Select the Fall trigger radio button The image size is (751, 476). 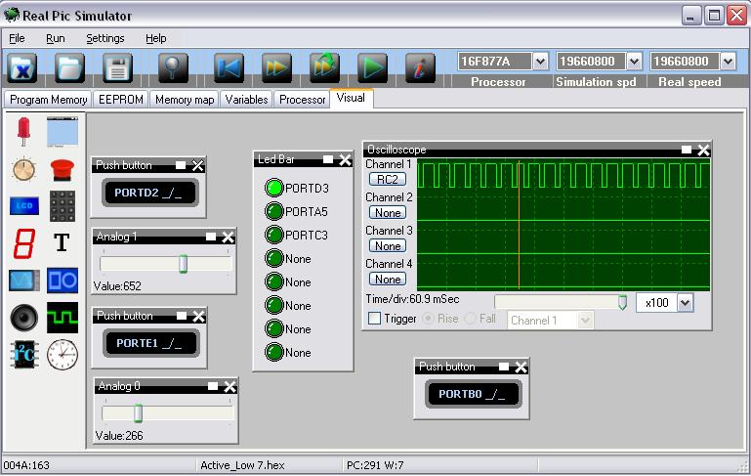pyautogui.click(x=471, y=319)
